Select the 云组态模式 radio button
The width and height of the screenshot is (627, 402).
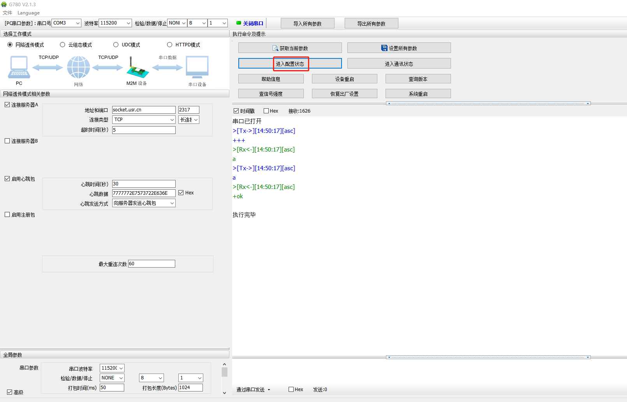tap(63, 45)
